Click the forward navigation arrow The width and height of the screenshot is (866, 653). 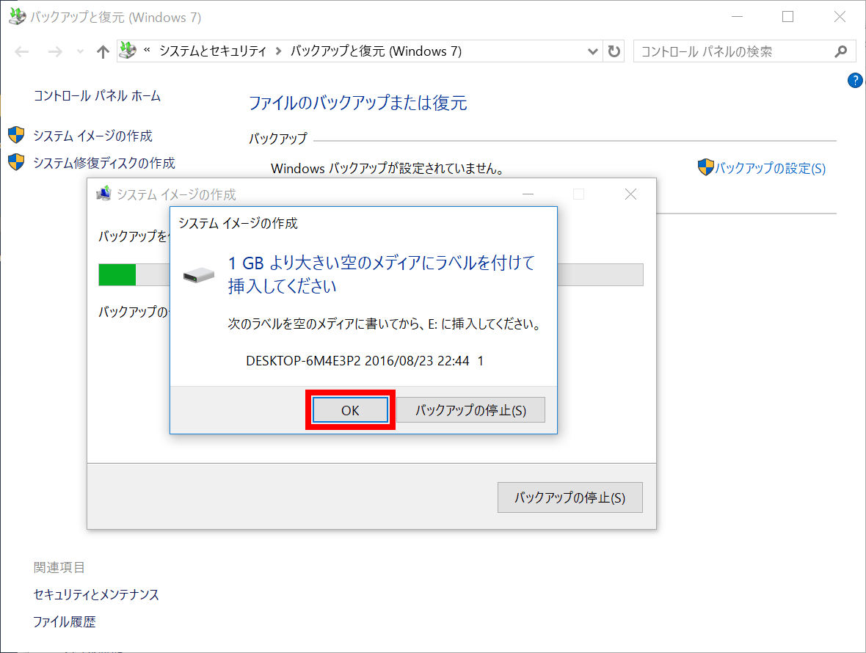pyautogui.click(x=55, y=52)
